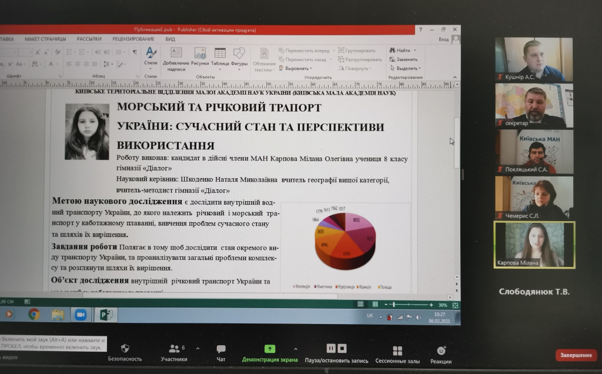Click the Ungroup (Разгруппировать) command

pos(360,59)
